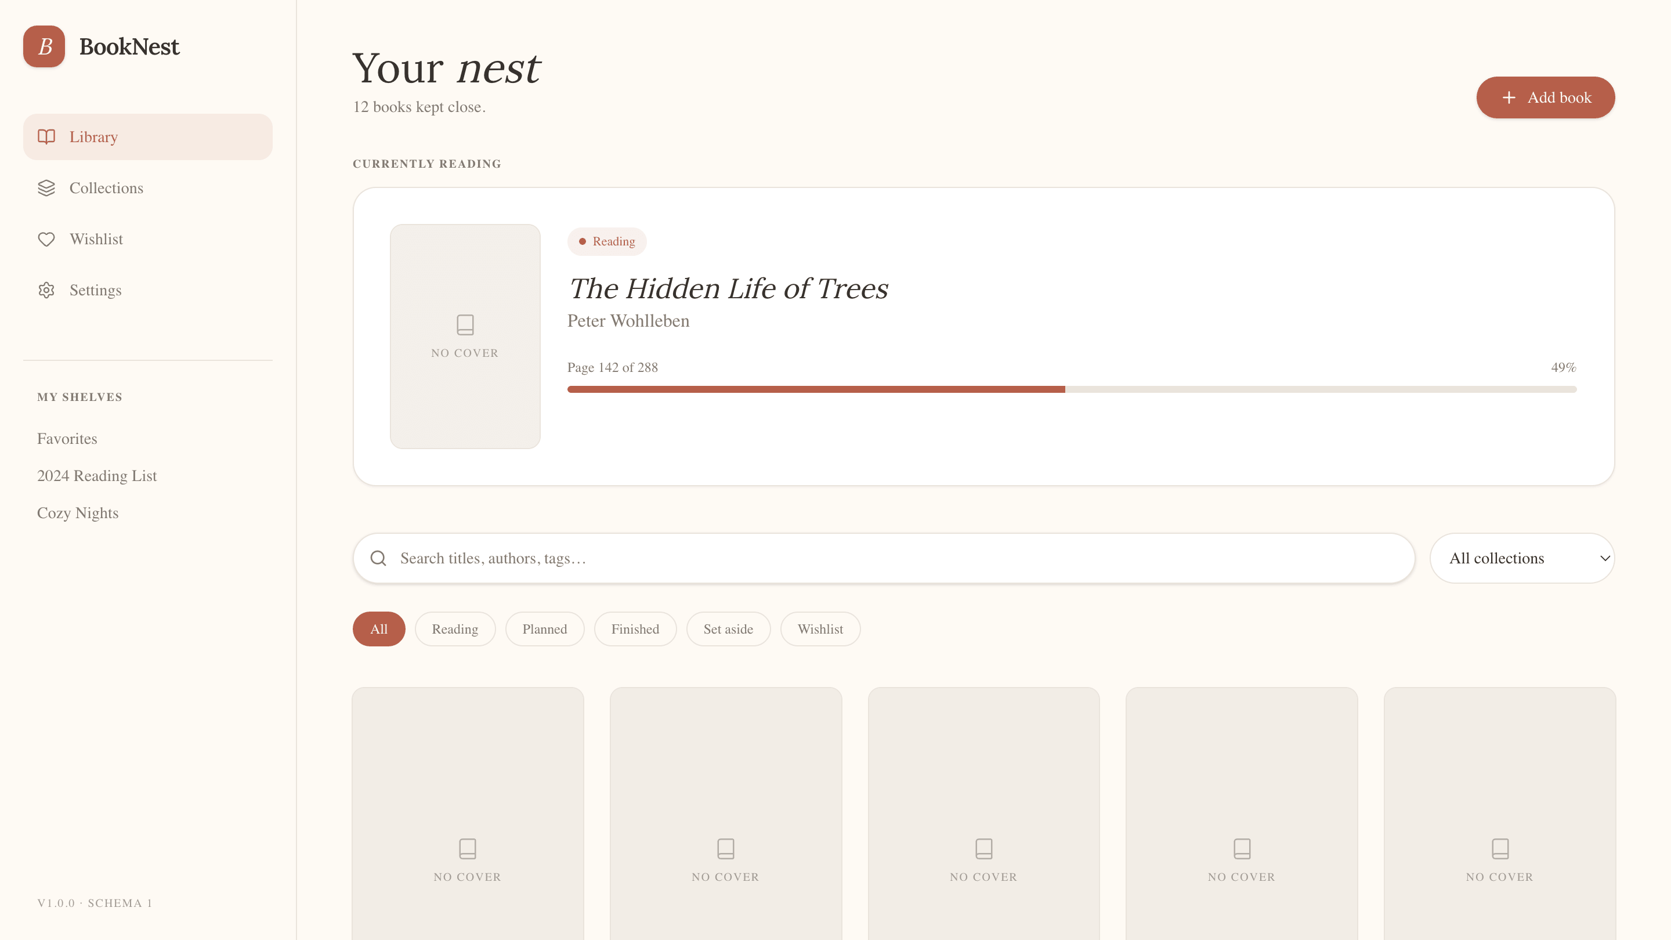Click the 49% progress value
Image resolution: width=1671 pixels, height=940 pixels.
pos(1563,368)
